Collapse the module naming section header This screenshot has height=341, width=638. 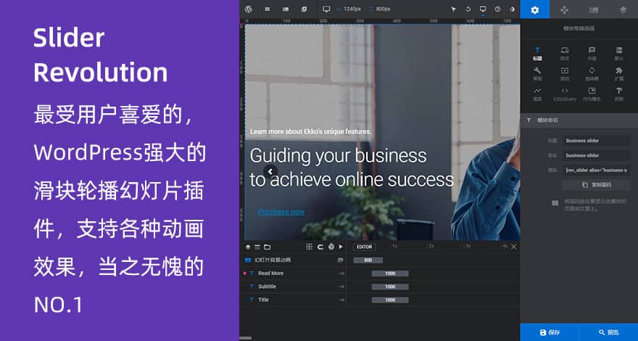pos(579,120)
